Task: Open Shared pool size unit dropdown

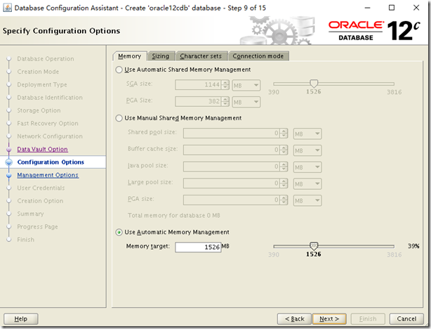Action: click(307, 134)
